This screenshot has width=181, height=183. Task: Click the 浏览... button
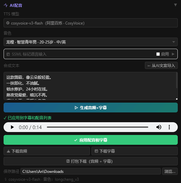pyautogui.click(x=170, y=172)
